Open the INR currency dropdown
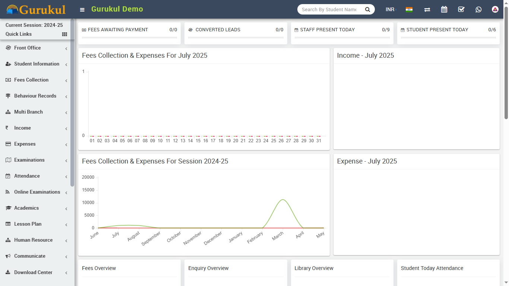This screenshot has width=509, height=286. pyautogui.click(x=390, y=9)
